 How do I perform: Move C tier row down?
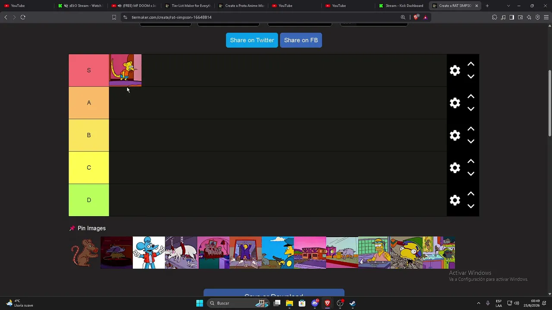471,174
